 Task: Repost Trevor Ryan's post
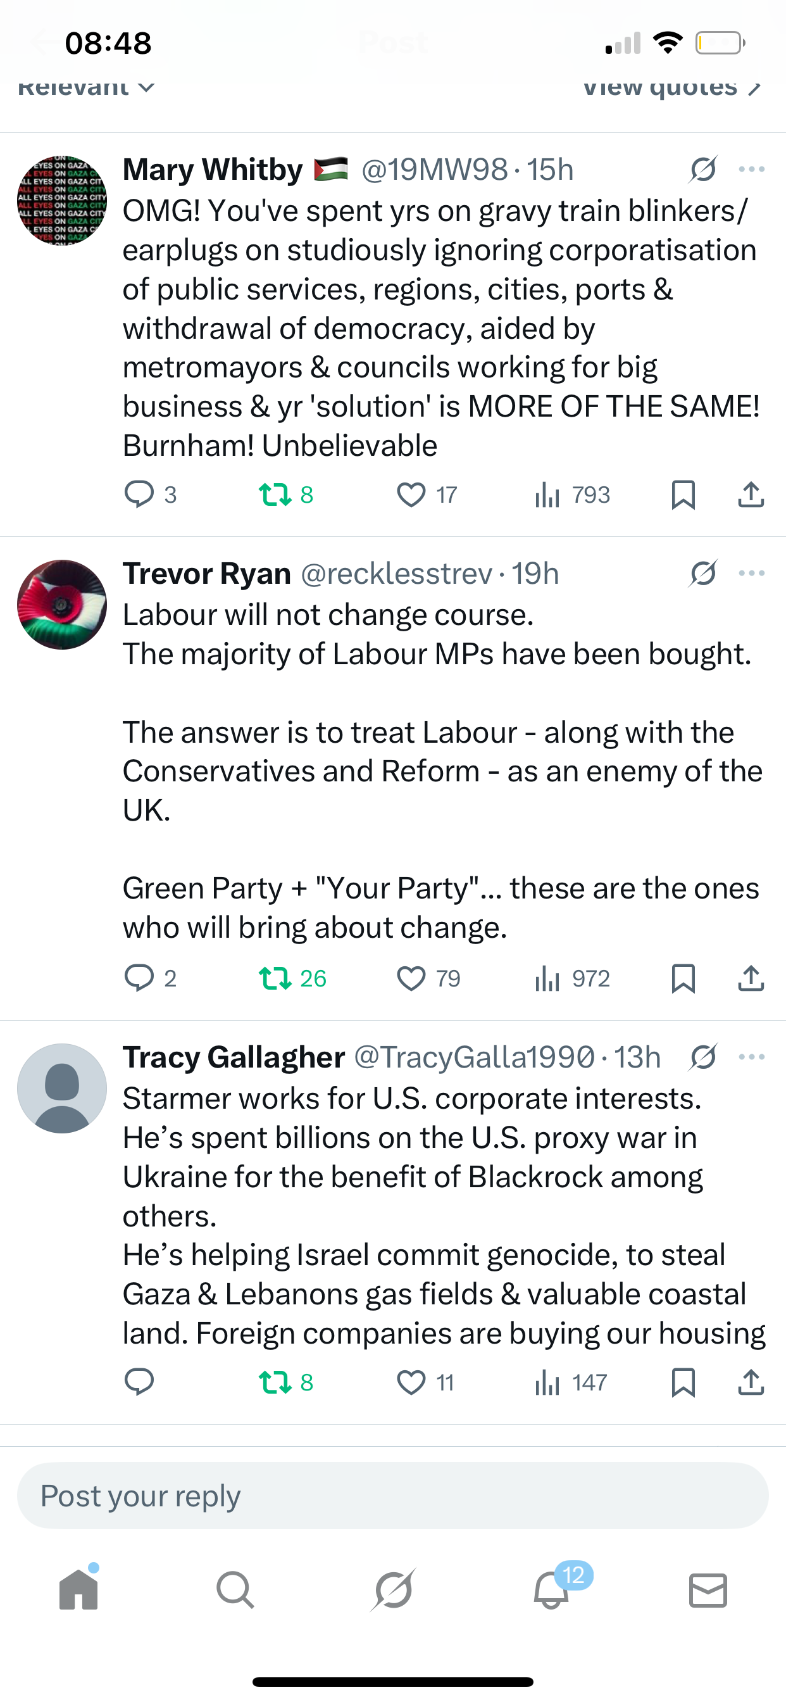[x=275, y=978]
